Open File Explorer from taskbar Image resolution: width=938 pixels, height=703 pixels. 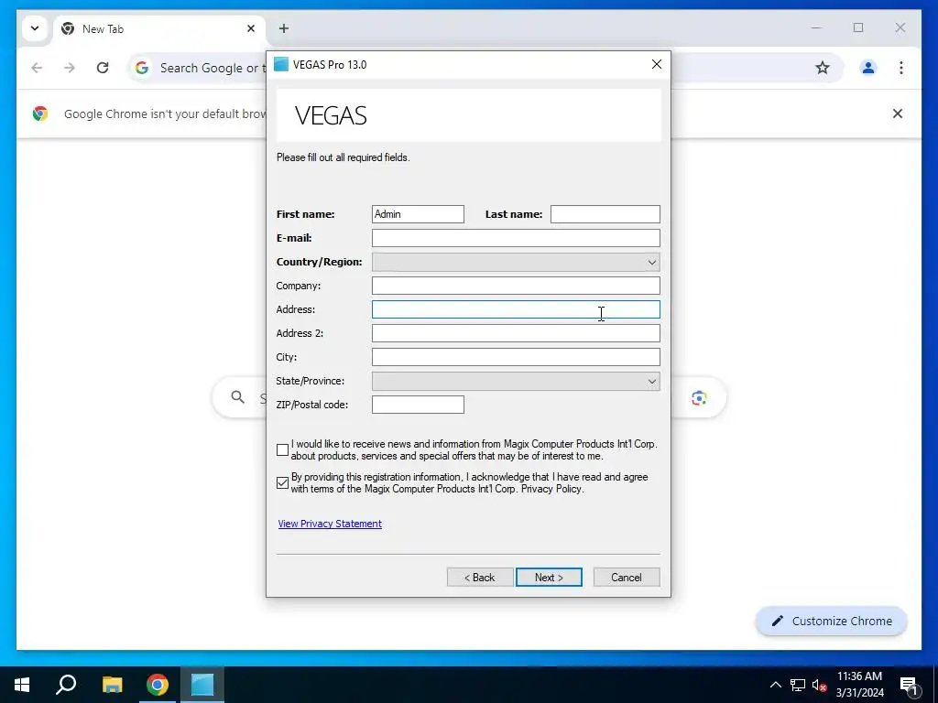pyautogui.click(x=112, y=685)
